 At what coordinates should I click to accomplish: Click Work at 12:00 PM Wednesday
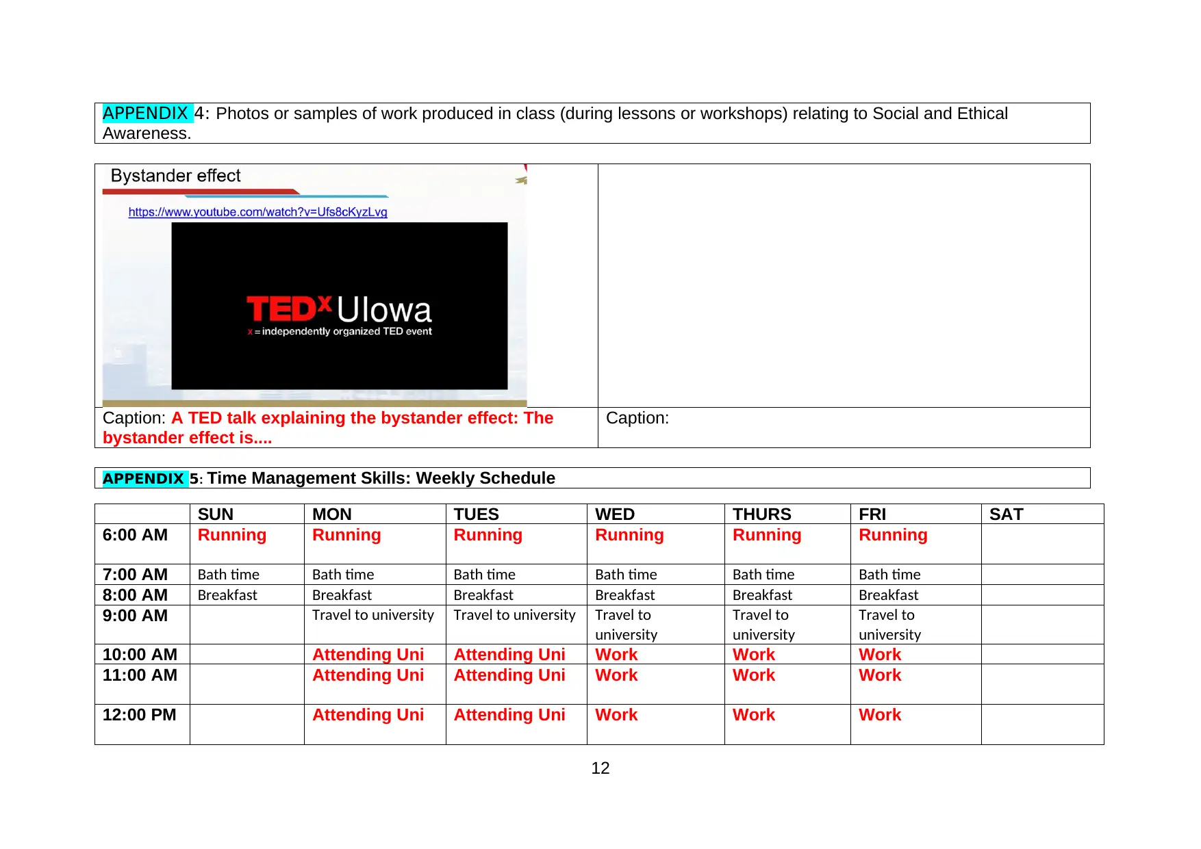(616, 715)
